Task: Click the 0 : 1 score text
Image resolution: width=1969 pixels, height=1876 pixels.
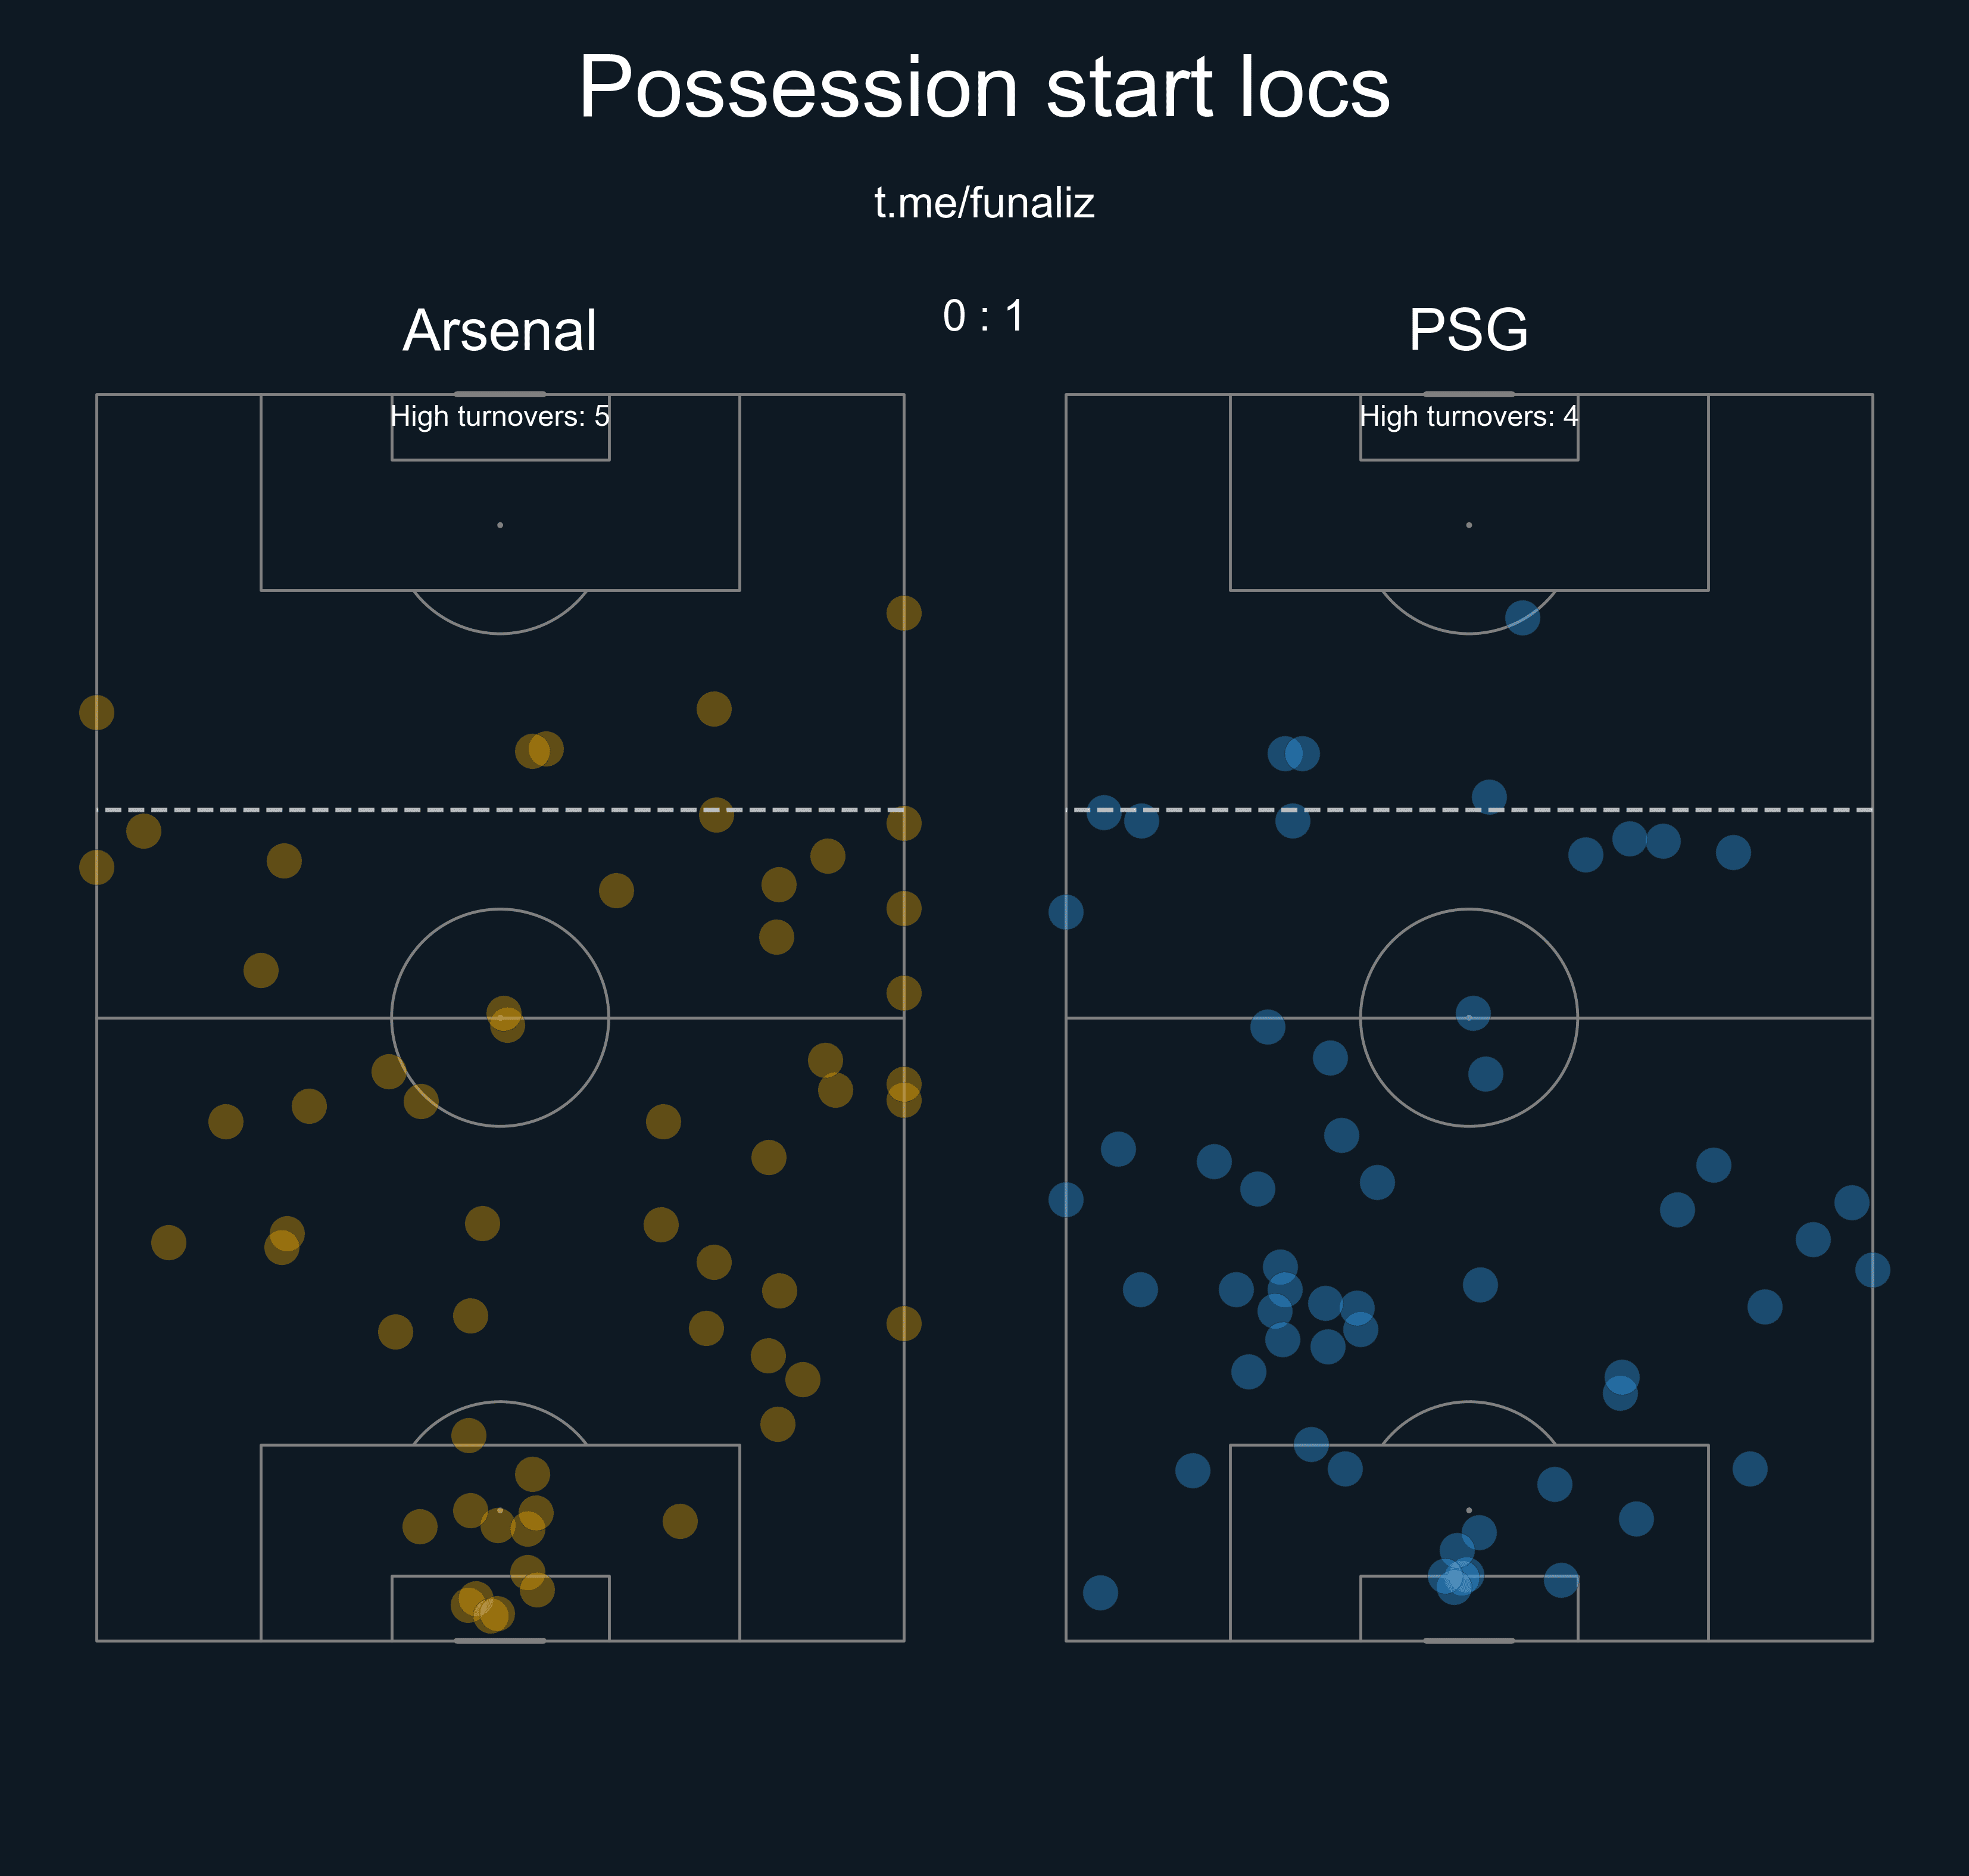Action: point(984,316)
